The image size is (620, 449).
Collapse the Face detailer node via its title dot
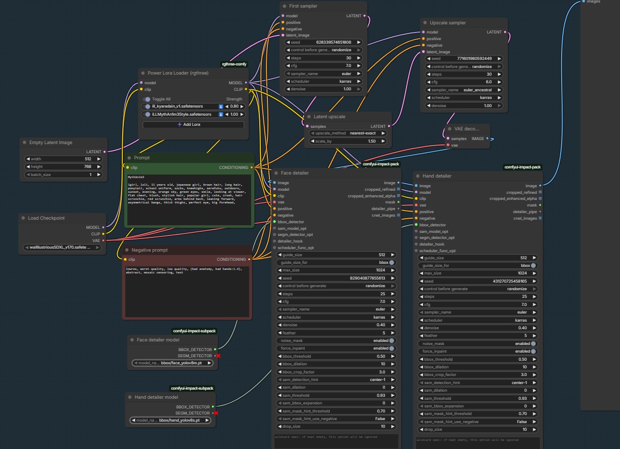click(x=276, y=173)
